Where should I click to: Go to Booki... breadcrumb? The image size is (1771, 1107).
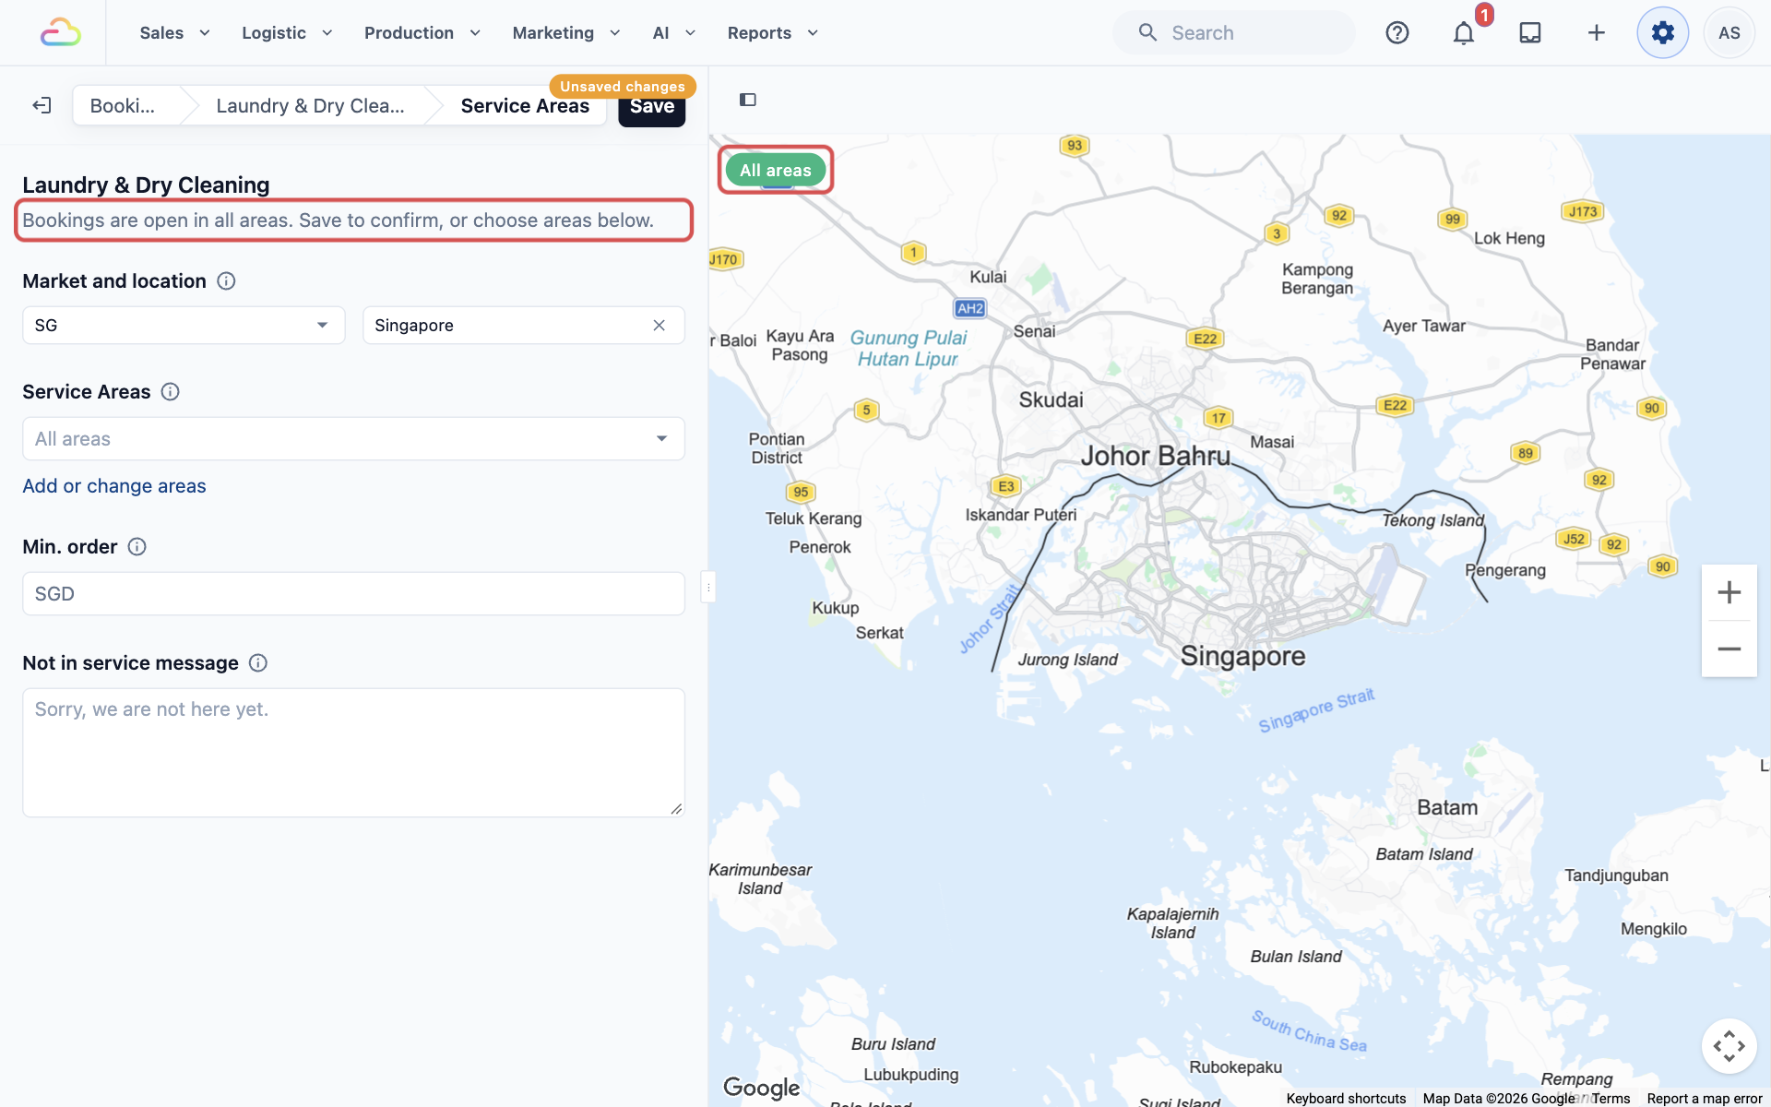coord(123,106)
